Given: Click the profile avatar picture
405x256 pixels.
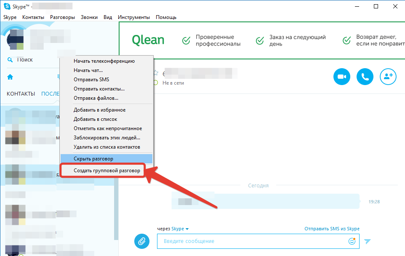Looking at the screenshot, I should click(15, 39).
